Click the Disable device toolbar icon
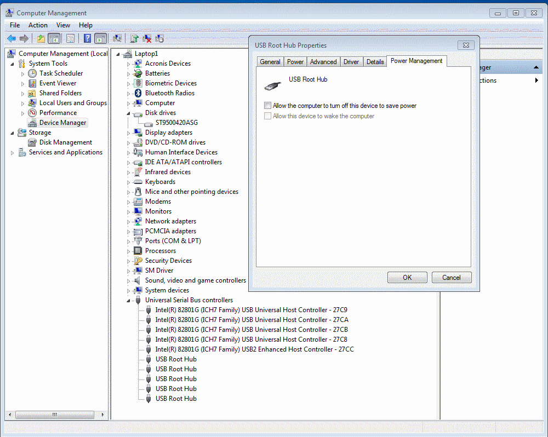 [x=159, y=38]
